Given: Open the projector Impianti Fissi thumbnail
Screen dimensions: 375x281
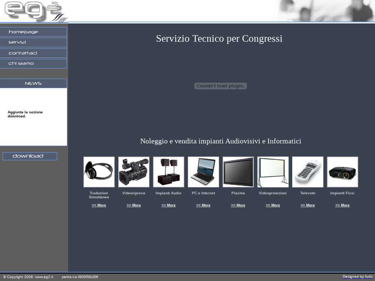Looking at the screenshot, I should tap(342, 172).
